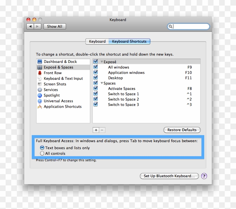Disable the Desktop F11 shortcut

(96, 78)
